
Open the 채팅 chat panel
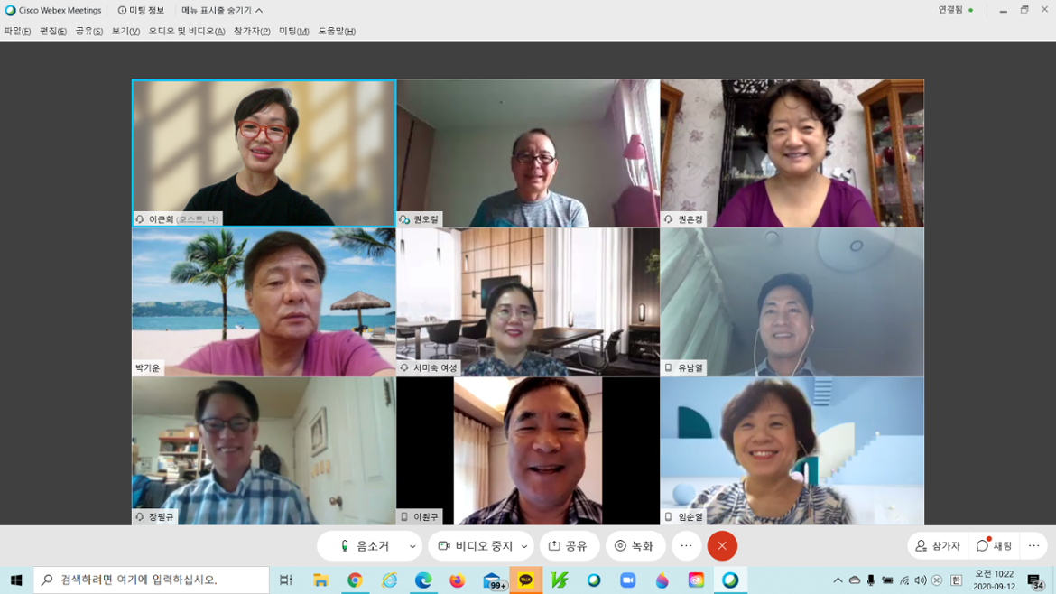tap(995, 546)
